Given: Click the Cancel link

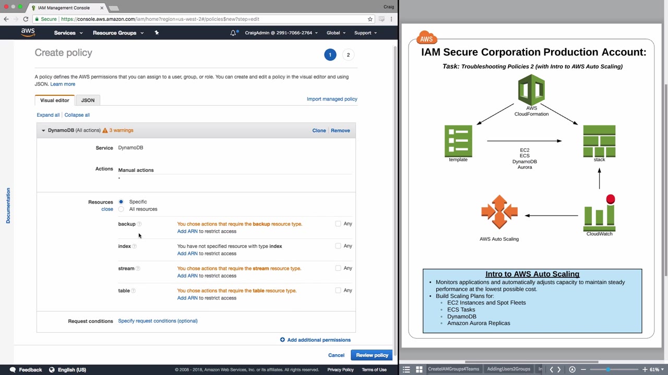Looking at the screenshot, I should [336, 355].
